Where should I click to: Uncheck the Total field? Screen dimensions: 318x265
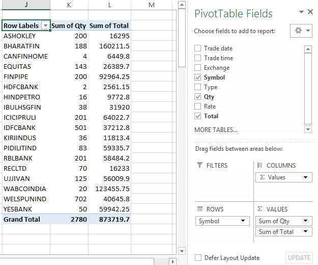pyautogui.click(x=197, y=116)
